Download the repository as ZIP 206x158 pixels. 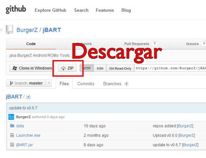point(67,68)
